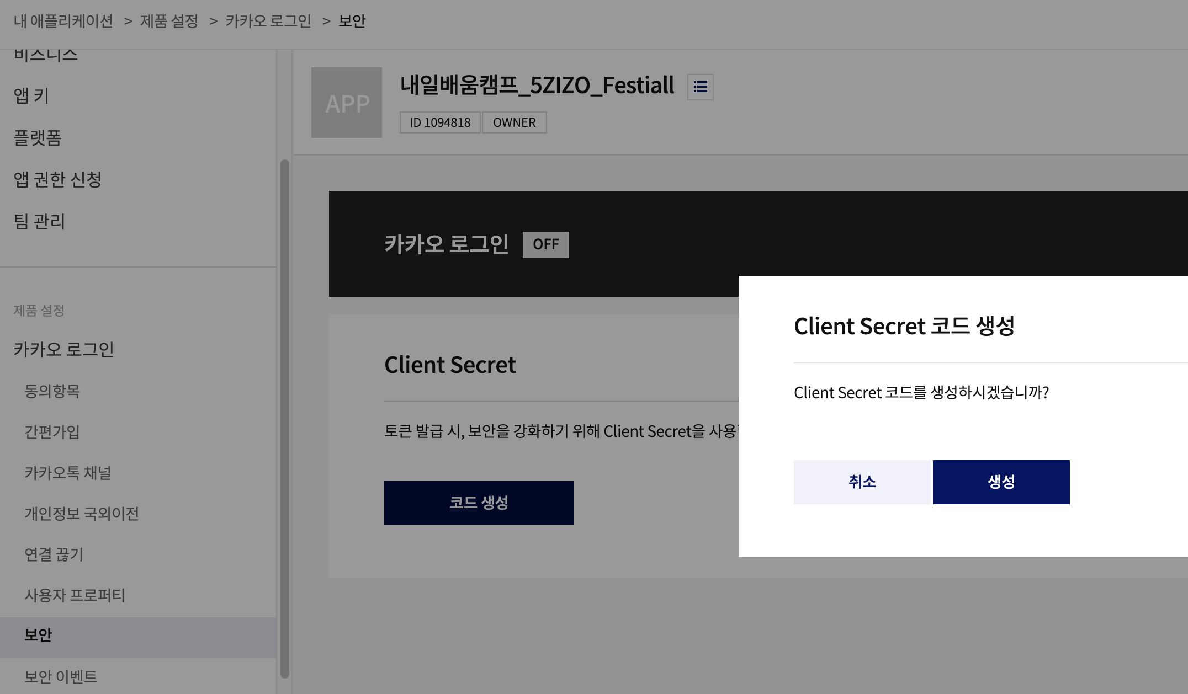The height and width of the screenshot is (694, 1188).
Task: Open 앱 권한 신청 menu item
Action: (x=57, y=179)
